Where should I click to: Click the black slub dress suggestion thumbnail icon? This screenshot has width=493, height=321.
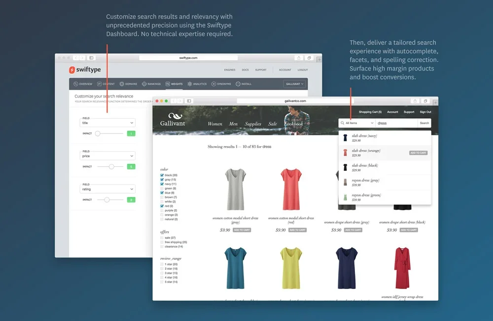coord(345,167)
